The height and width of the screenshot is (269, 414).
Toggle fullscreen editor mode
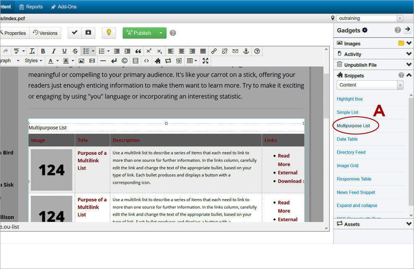205,61
